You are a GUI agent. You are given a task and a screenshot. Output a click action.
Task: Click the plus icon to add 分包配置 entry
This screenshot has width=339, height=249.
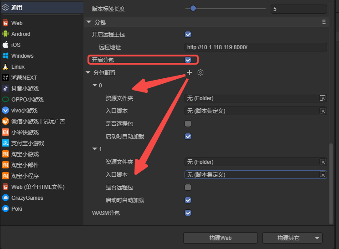click(x=190, y=73)
